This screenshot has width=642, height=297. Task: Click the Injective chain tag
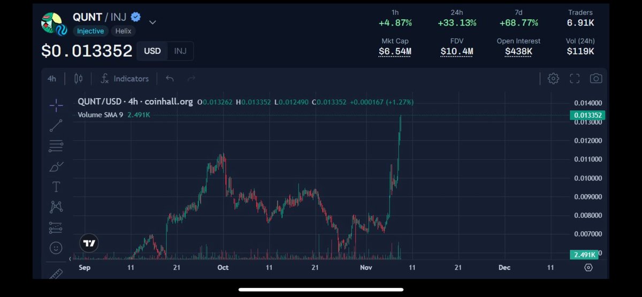pyautogui.click(x=90, y=31)
